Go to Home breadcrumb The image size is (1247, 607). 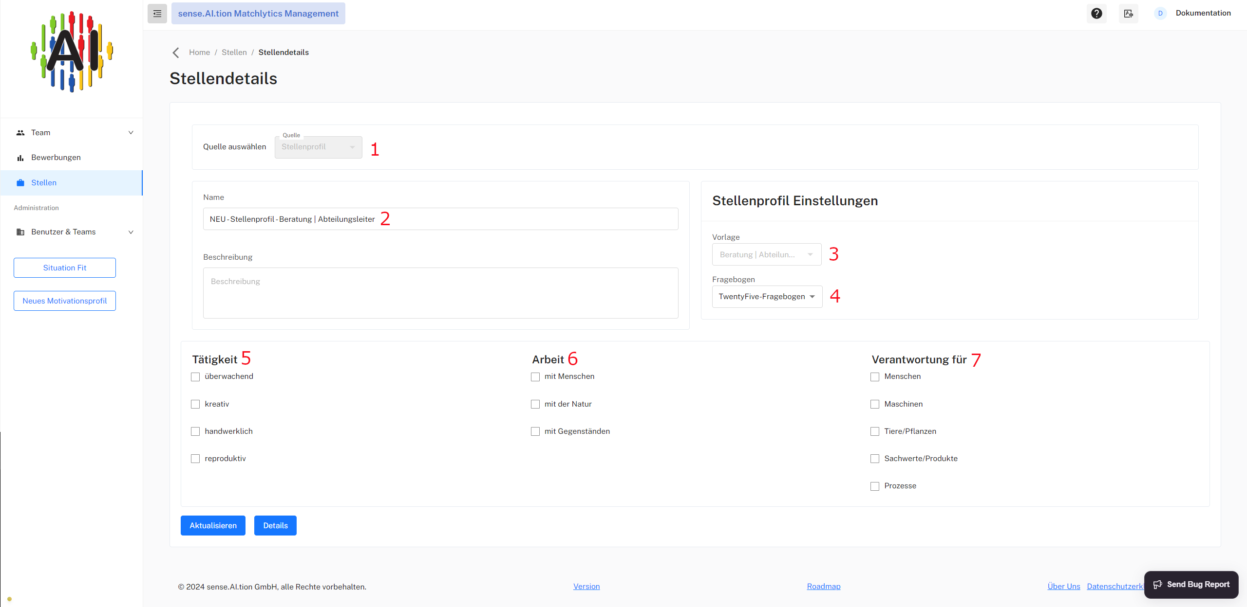coord(199,53)
